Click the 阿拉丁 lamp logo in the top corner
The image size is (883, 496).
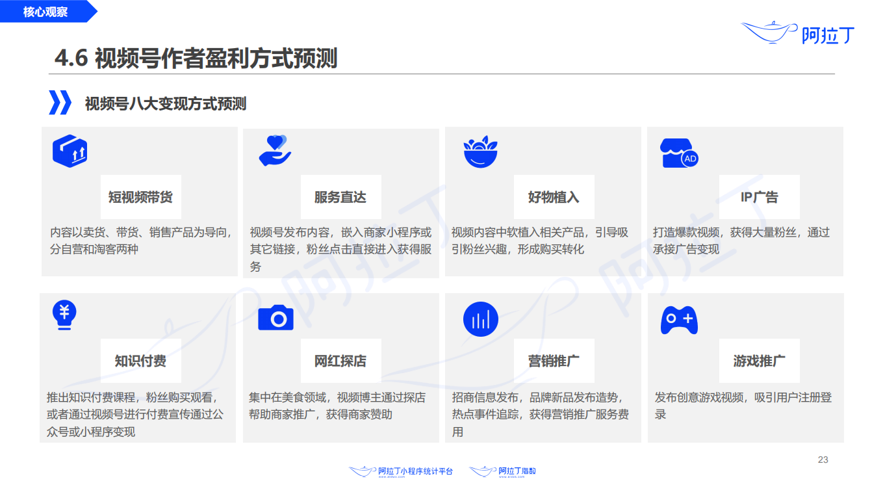point(799,33)
